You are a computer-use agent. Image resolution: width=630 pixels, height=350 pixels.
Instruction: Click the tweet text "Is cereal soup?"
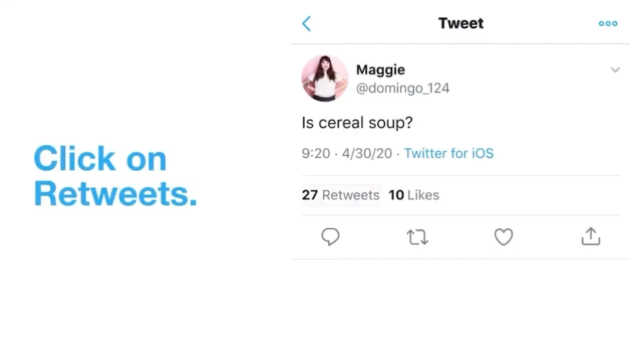pos(358,123)
